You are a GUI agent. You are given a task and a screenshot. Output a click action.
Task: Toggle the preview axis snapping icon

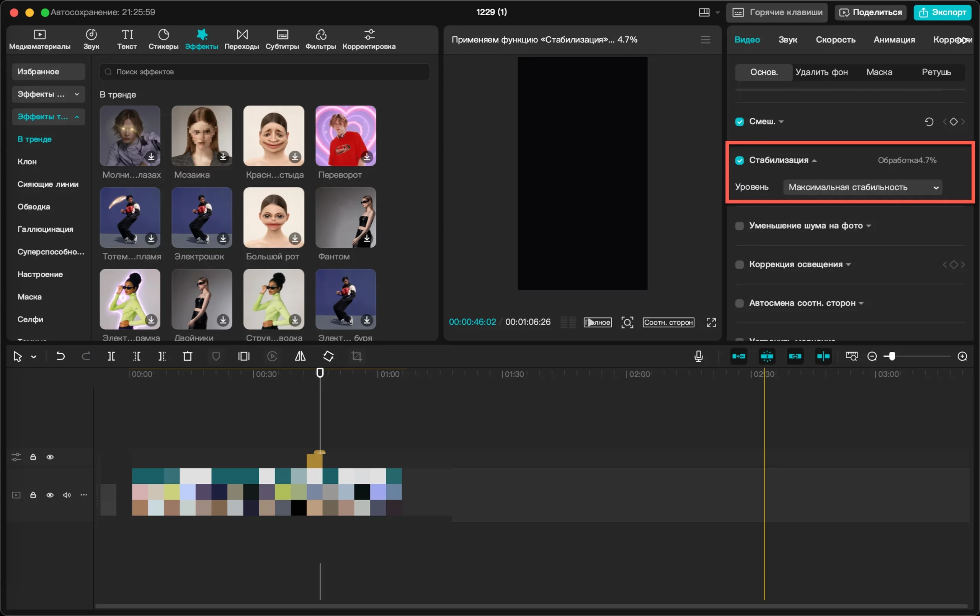pos(823,357)
